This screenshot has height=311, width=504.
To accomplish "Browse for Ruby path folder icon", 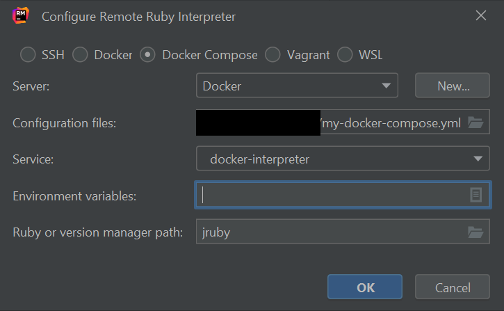I will [x=475, y=232].
